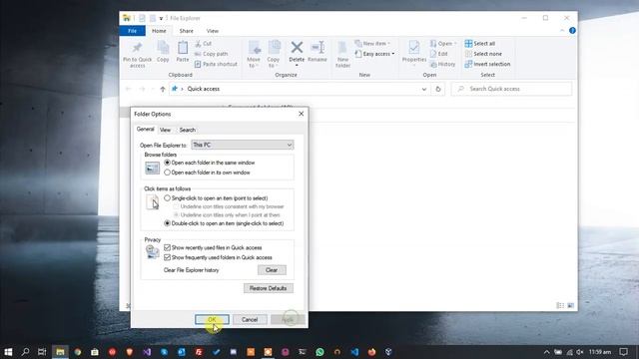Viewport: 639px width, 359px height.
Task: Show hidden system tray icons
Action: click(546, 352)
